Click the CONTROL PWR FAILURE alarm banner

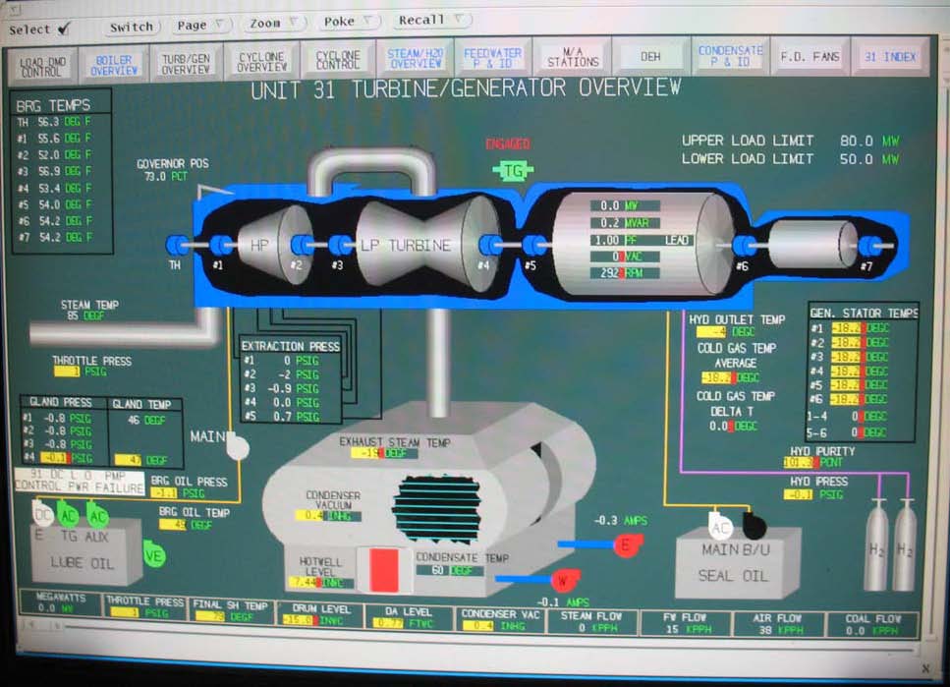tap(80, 482)
